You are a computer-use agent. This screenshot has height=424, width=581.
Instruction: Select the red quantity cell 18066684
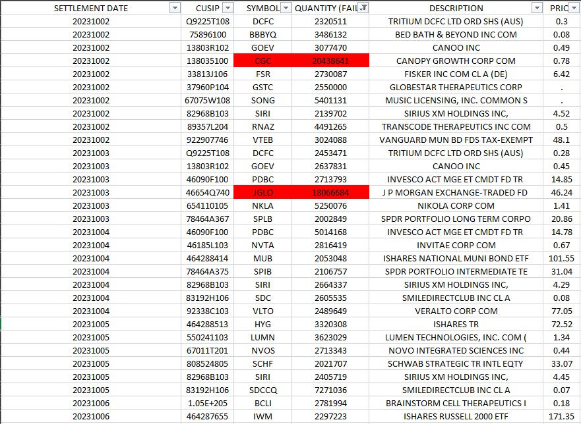pos(330,192)
